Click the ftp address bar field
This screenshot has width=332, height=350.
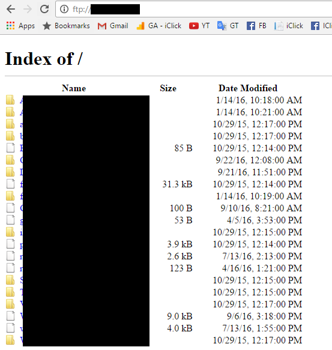194,9
